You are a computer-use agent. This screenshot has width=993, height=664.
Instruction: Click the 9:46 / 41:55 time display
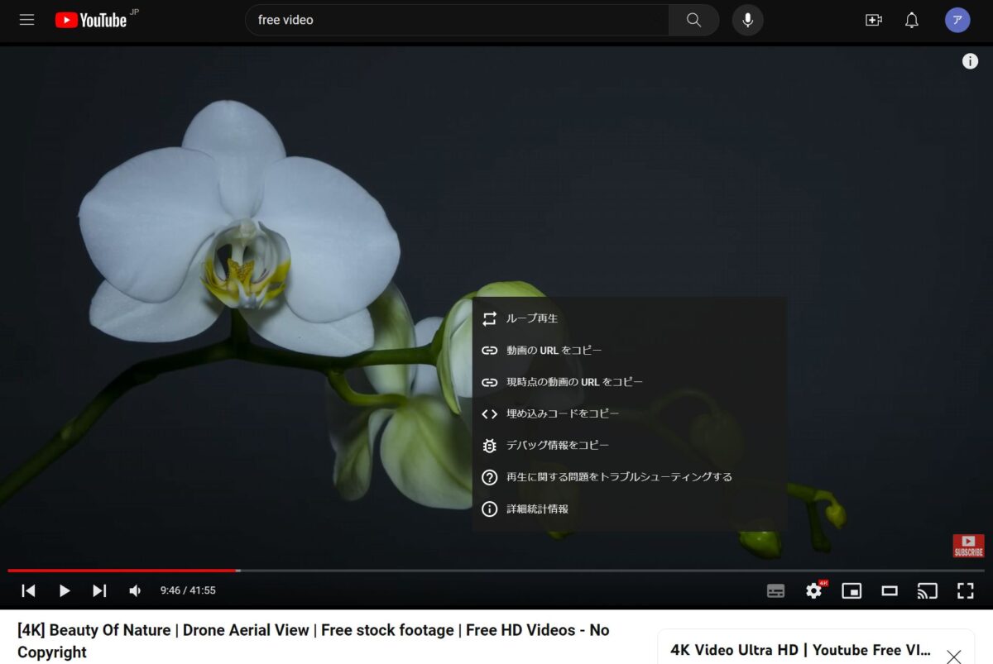188,590
